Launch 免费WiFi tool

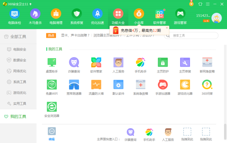coord(52,87)
